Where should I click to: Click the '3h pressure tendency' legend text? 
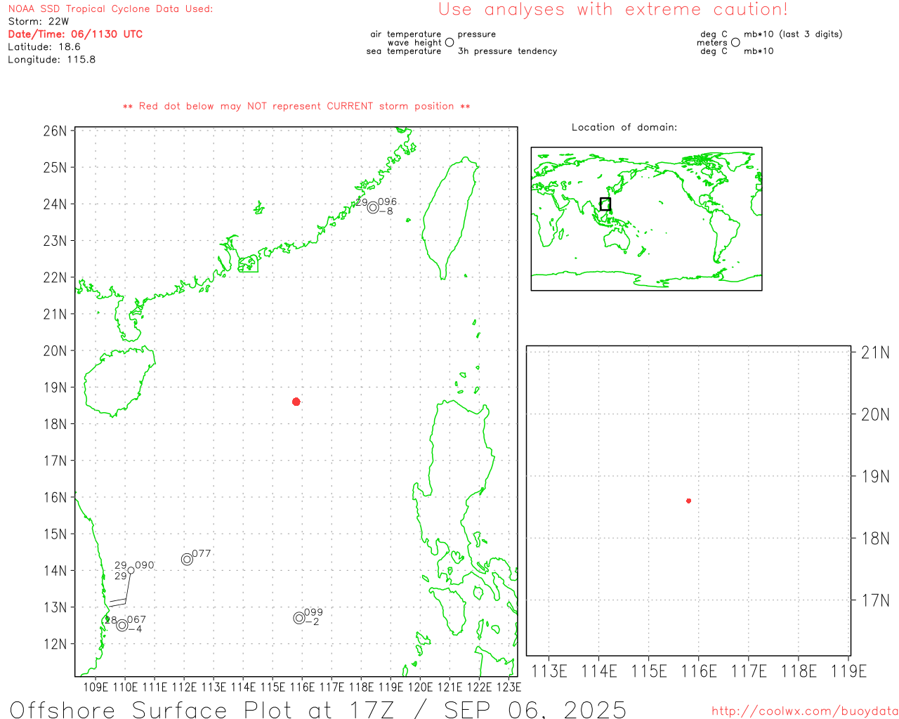[508, 51]
